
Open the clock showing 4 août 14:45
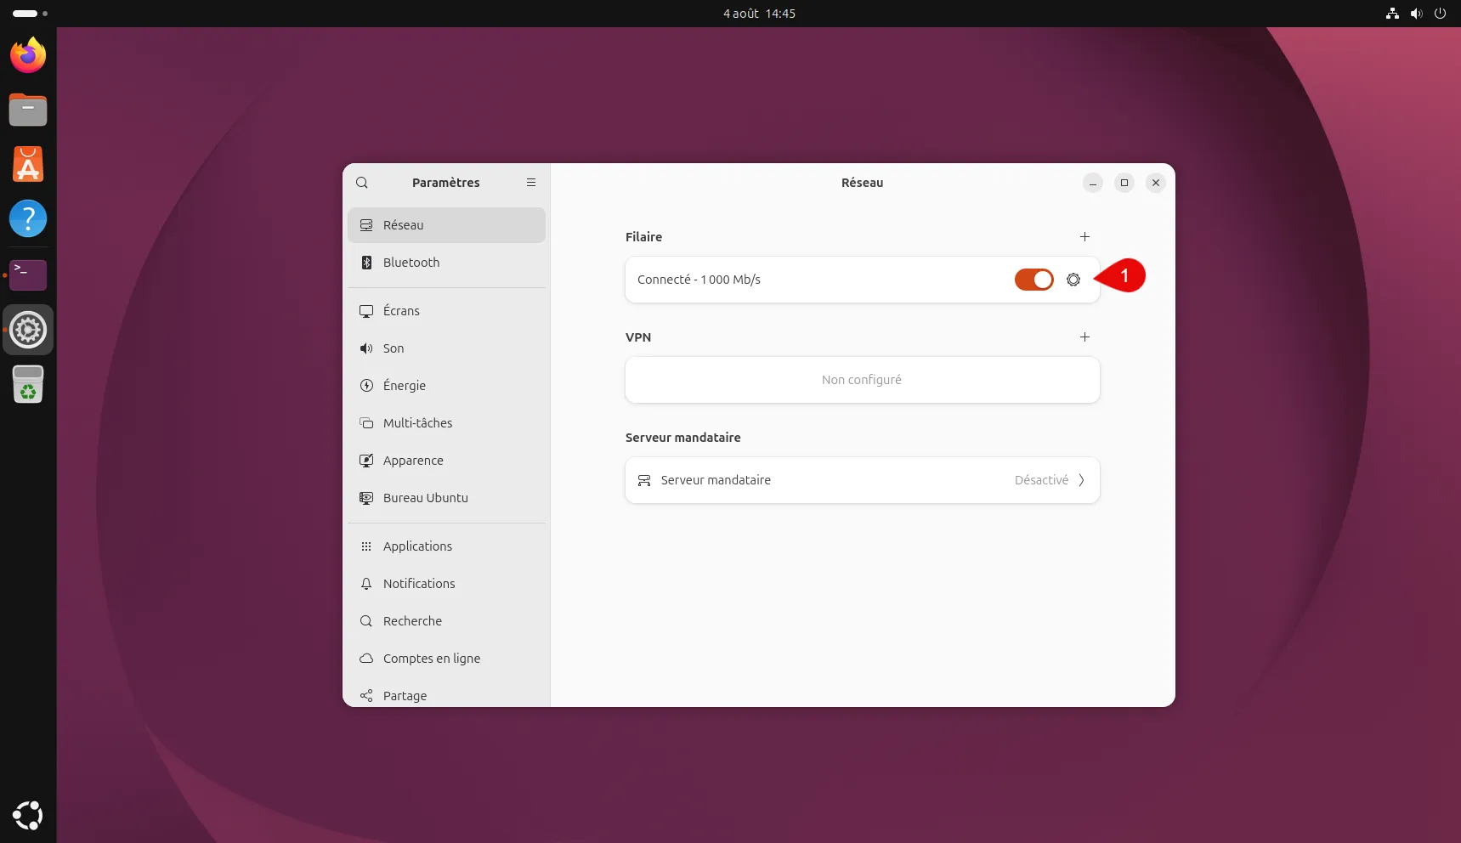tap(759, 14)
